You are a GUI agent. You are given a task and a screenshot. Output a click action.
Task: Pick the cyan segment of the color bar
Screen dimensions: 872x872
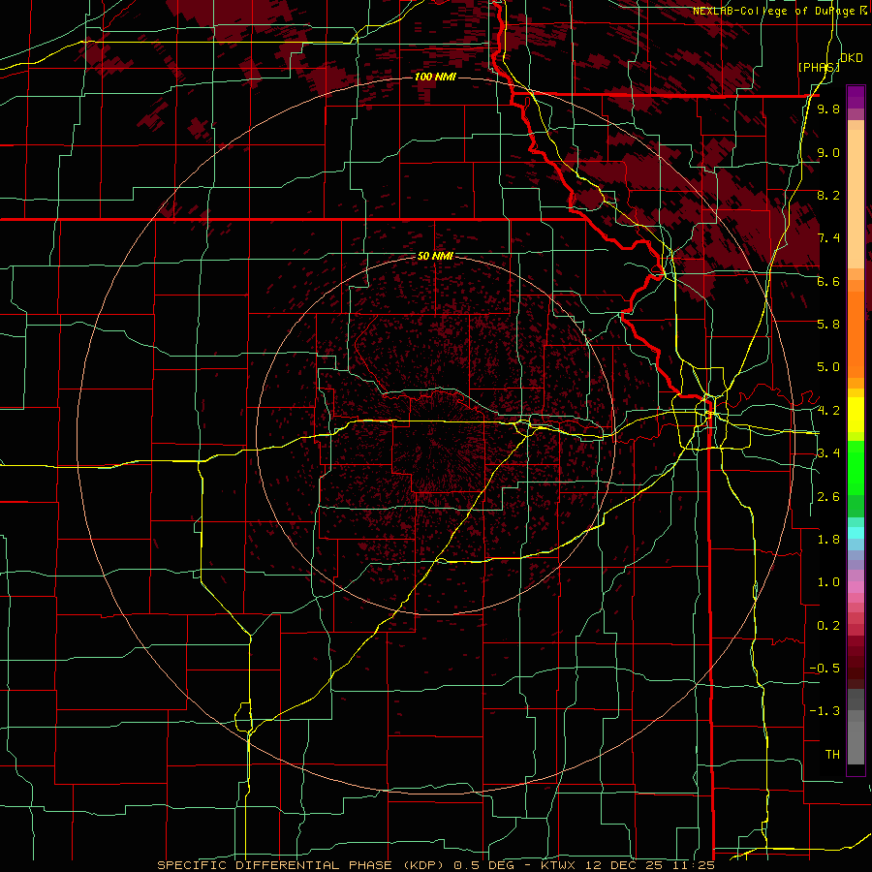856,532
